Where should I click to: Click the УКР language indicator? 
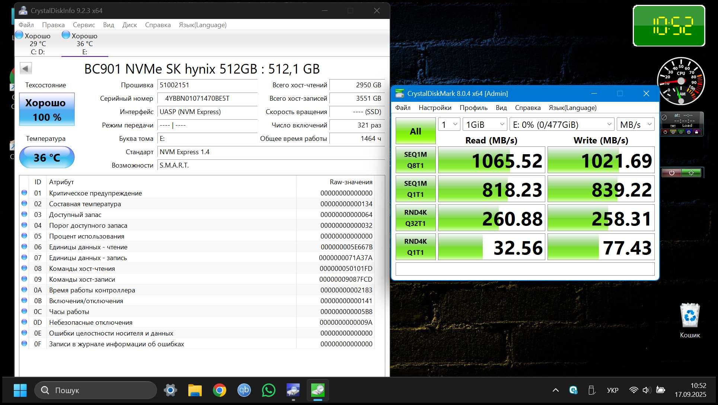(613, 390)
